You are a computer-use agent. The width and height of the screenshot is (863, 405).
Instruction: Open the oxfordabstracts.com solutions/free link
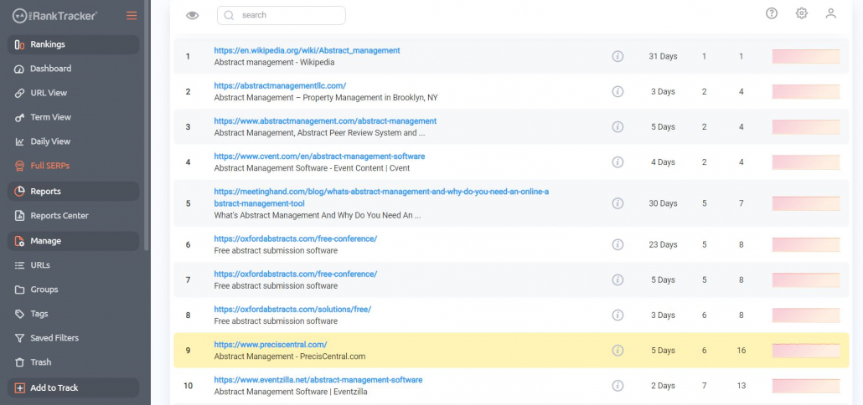[292, 310]
